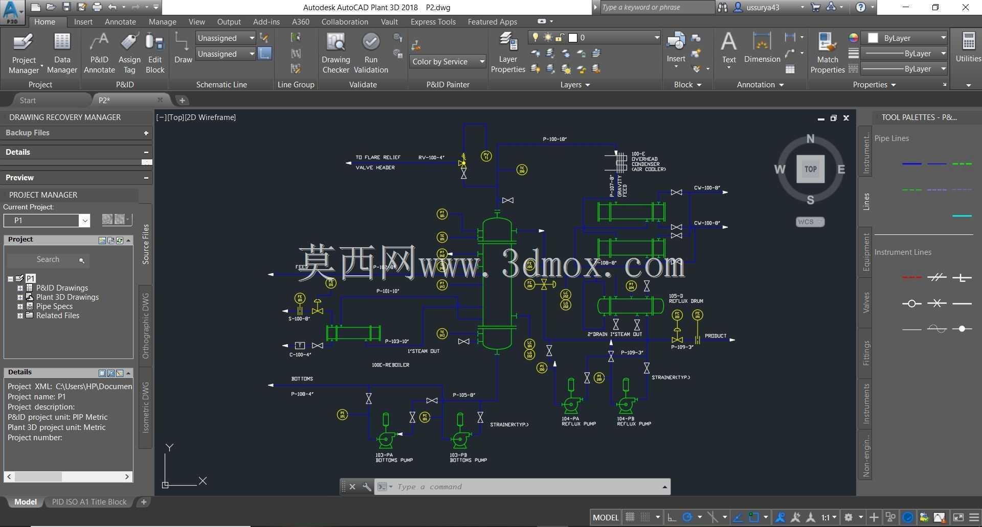Viewport: 982px width, 527px height.
Task: Toggle drawing grid display in status bar
Action: click(x=630, y=517)
